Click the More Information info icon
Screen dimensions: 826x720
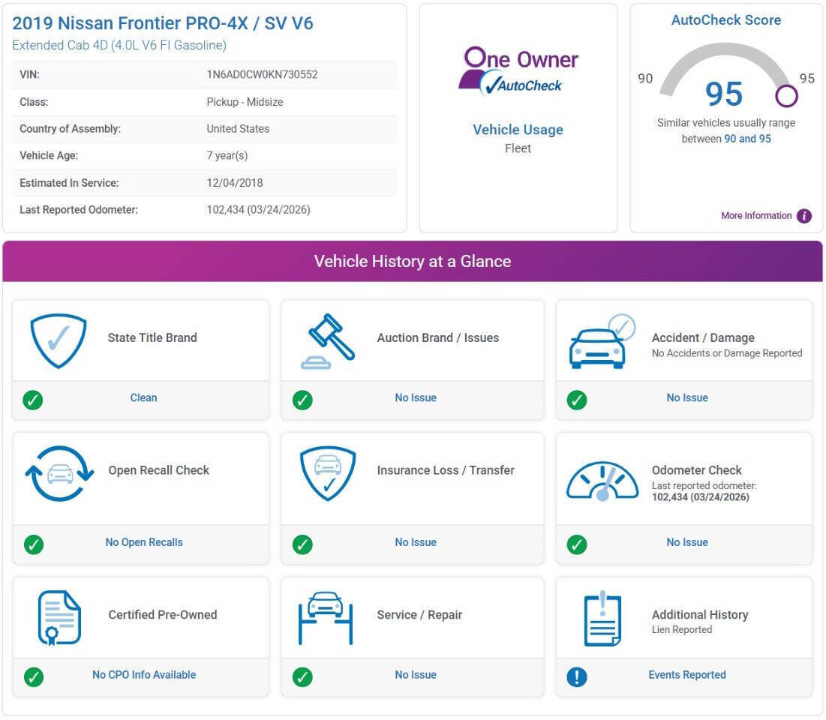click(x=804, y=215)
